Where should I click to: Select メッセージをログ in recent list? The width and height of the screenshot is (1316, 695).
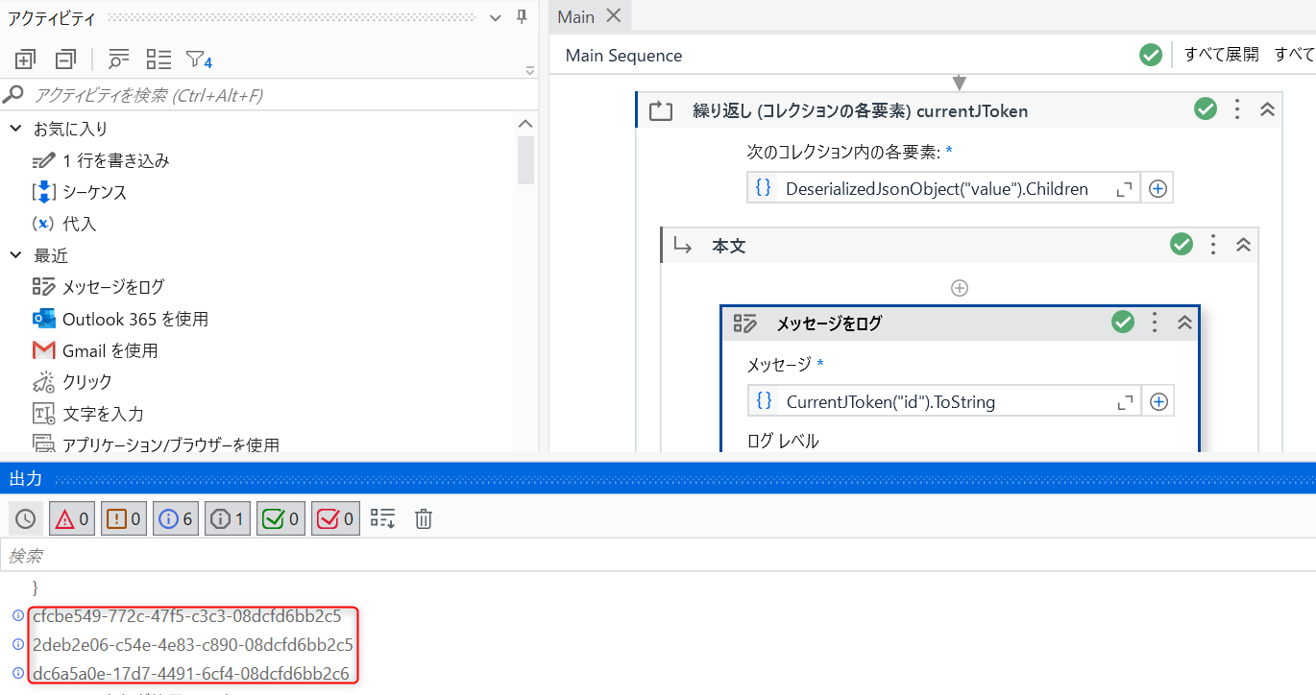pyautogui.click(x=98, y=287)
